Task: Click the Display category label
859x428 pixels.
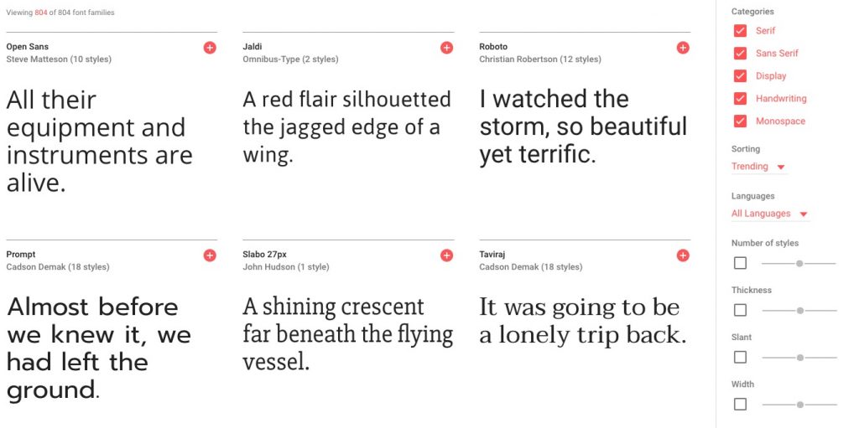Action: click(x=771, y=76)
